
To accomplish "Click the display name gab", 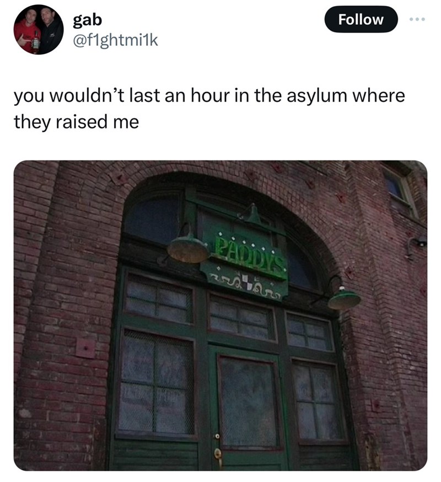I will (87, 20).
